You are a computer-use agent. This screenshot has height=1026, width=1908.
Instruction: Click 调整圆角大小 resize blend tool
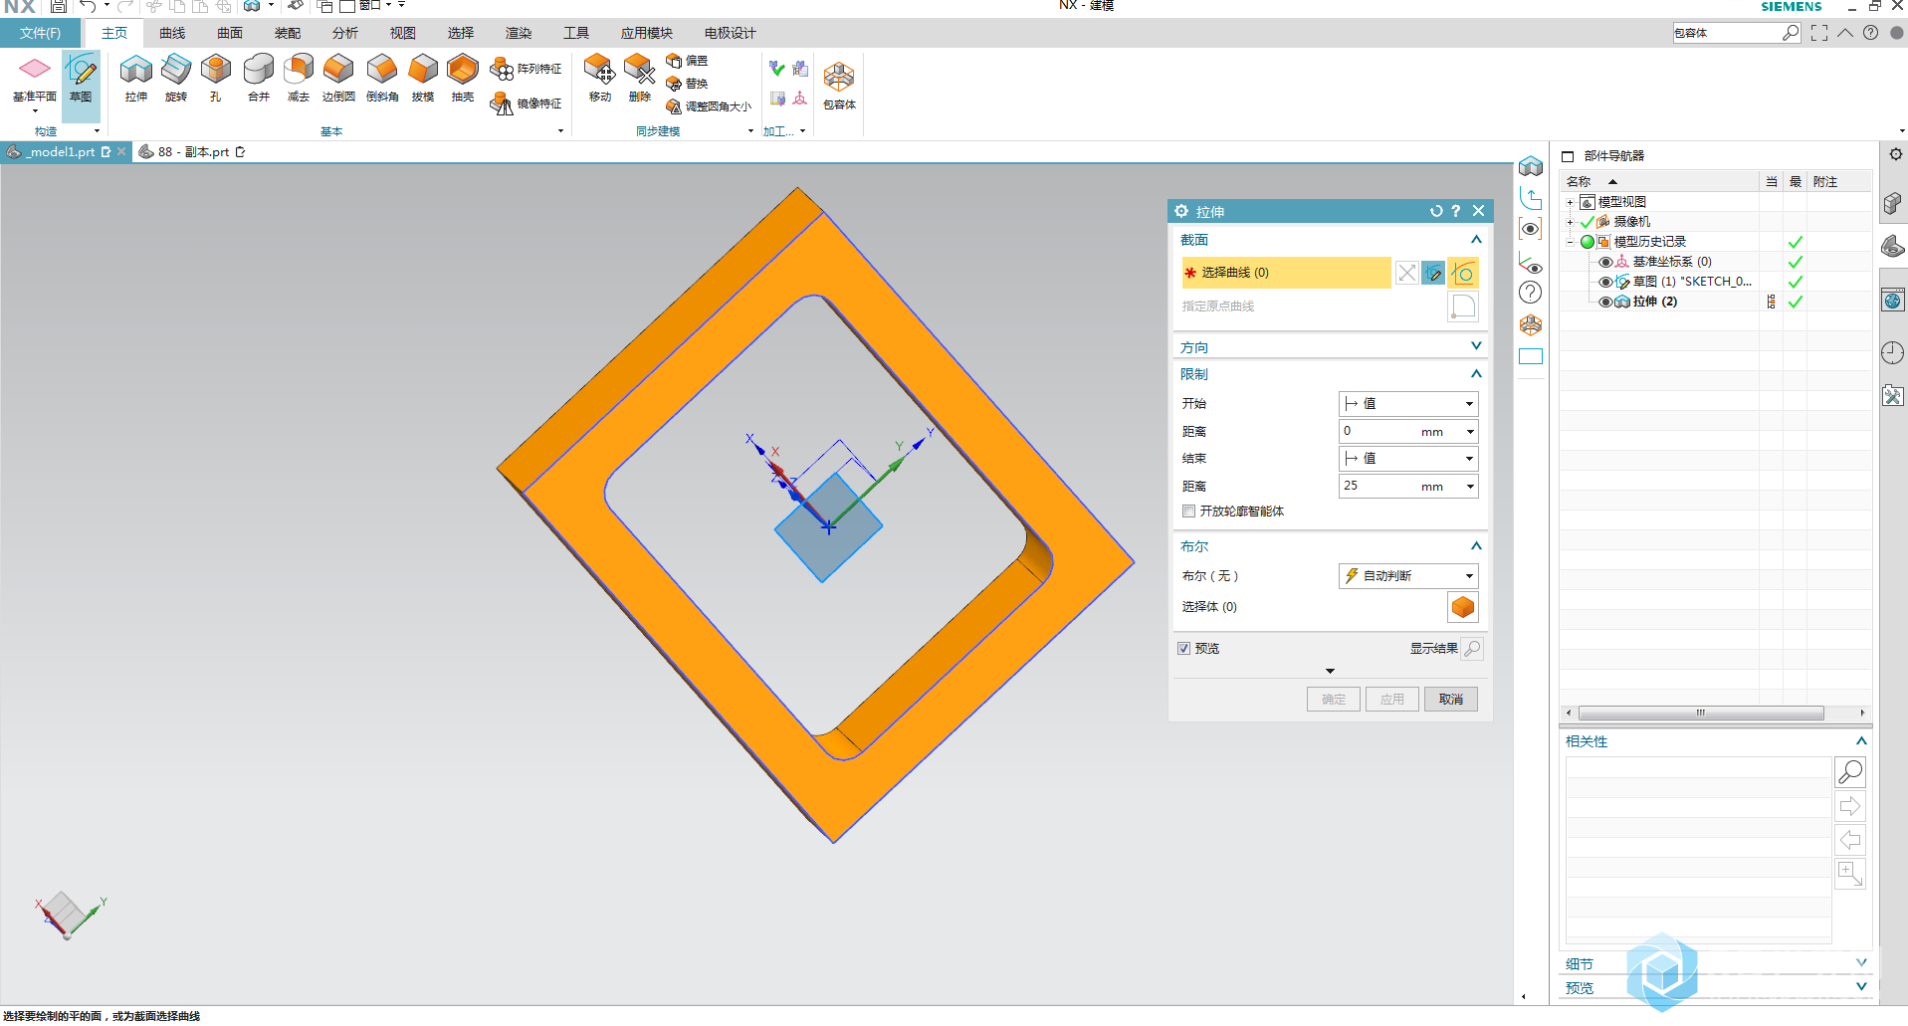[x=709, y=106]
